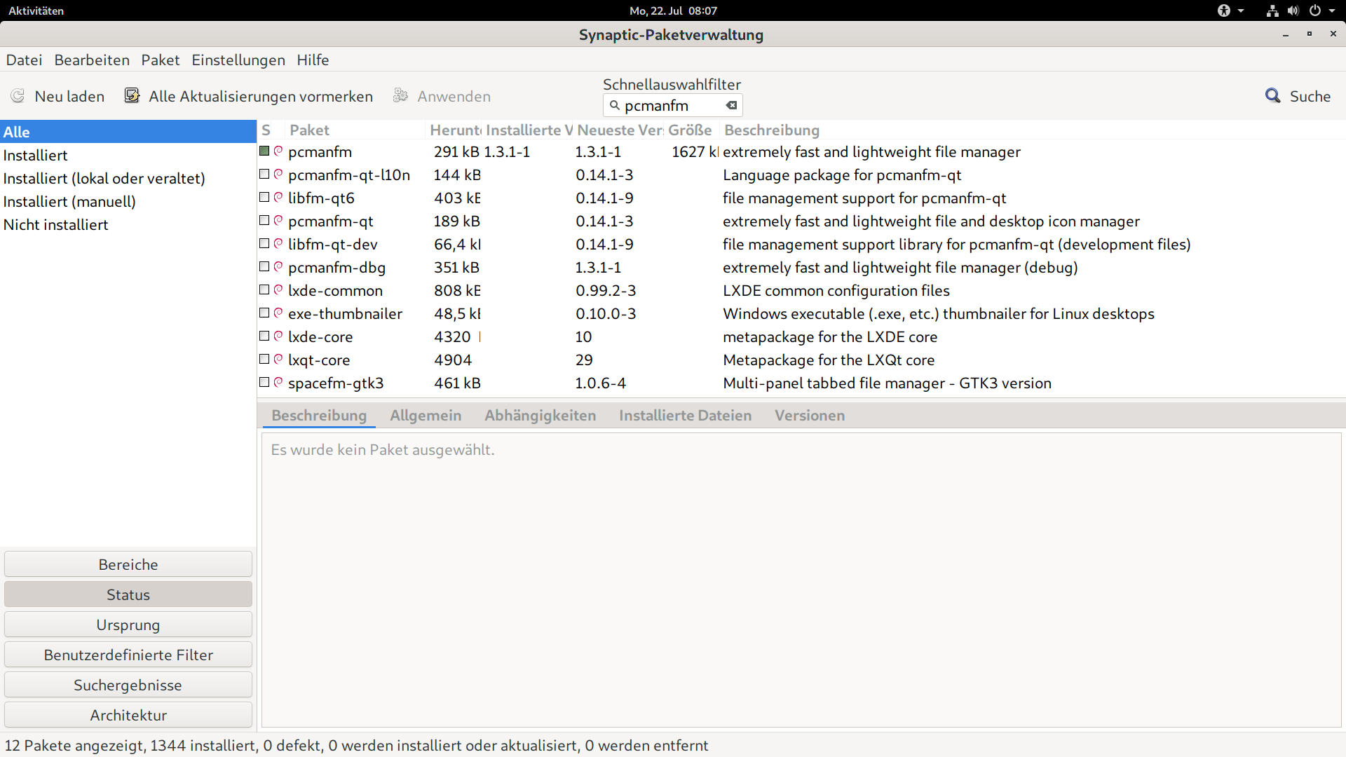
Task: Click the Debian swirl icon beside pcmanfm-qt
Action: [x=278, y=221]
